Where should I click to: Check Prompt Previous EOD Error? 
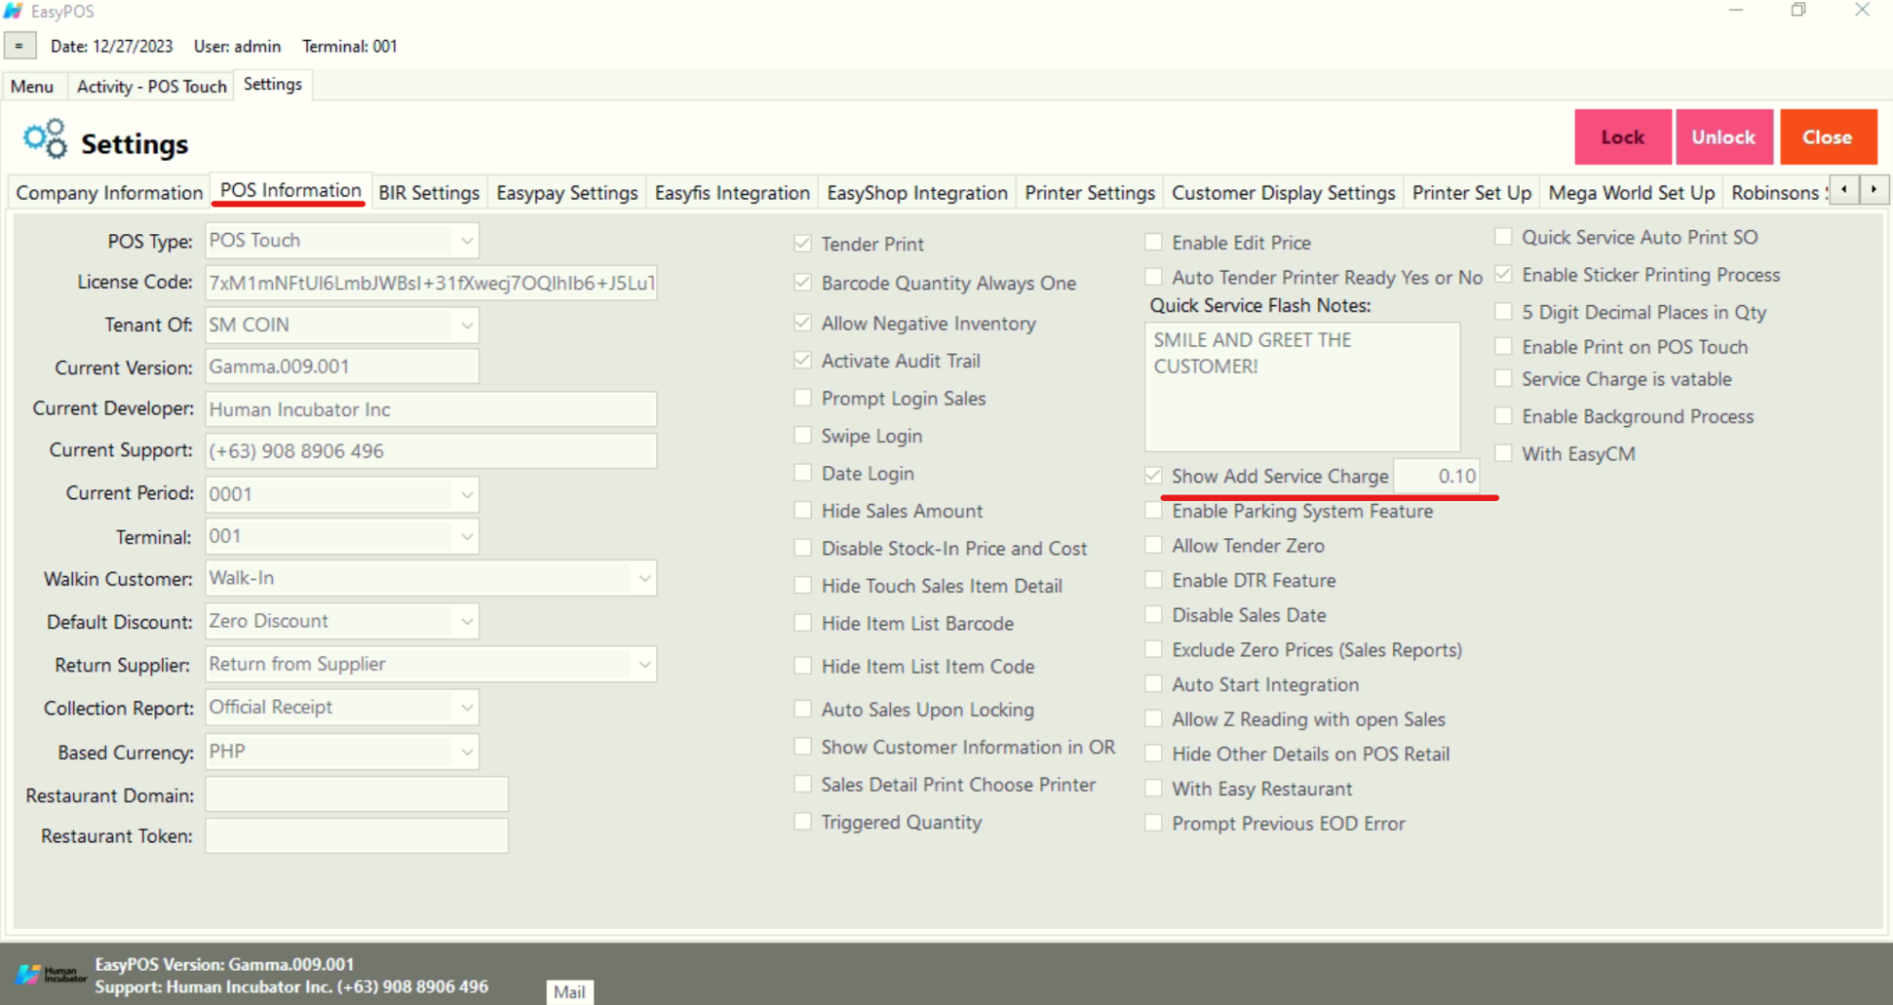click(x=1153, y=822)
